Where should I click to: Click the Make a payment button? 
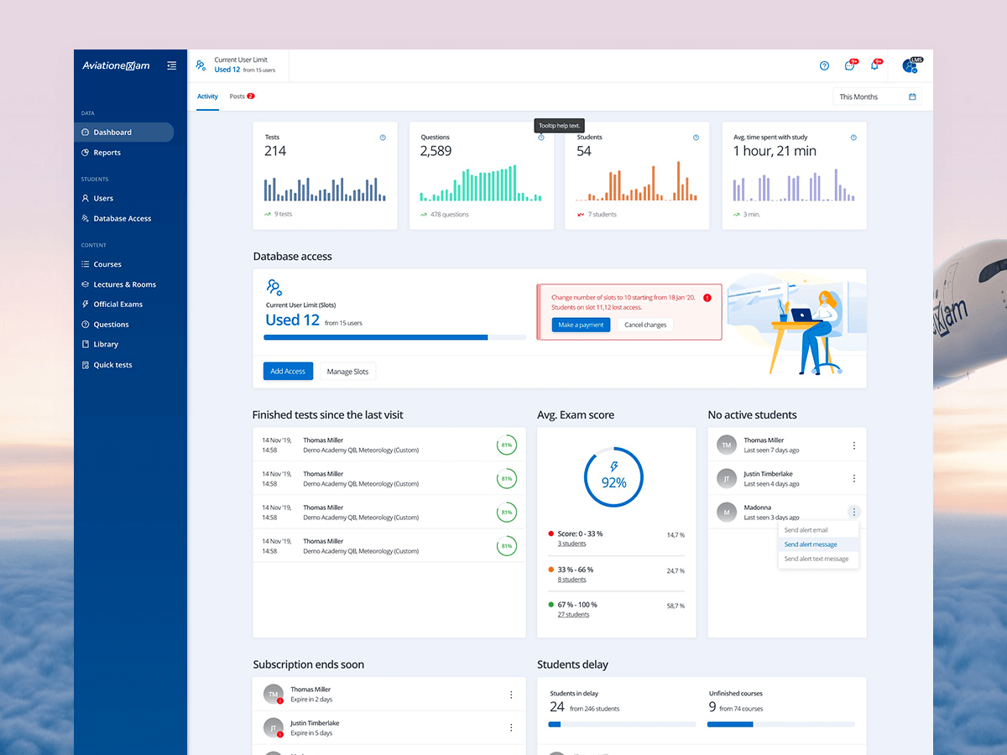(x=582, y=325)
